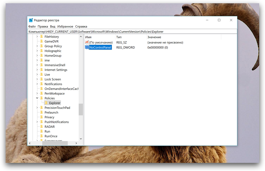Collapse the Policies key
This screenshot has height=171, width=265.
pyautogui.click(x=37, y=98)
